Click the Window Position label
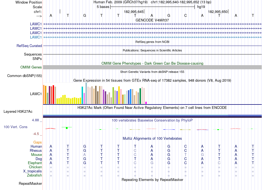The width and height of the screenshot is (262, 190). [x=29, y=2]
